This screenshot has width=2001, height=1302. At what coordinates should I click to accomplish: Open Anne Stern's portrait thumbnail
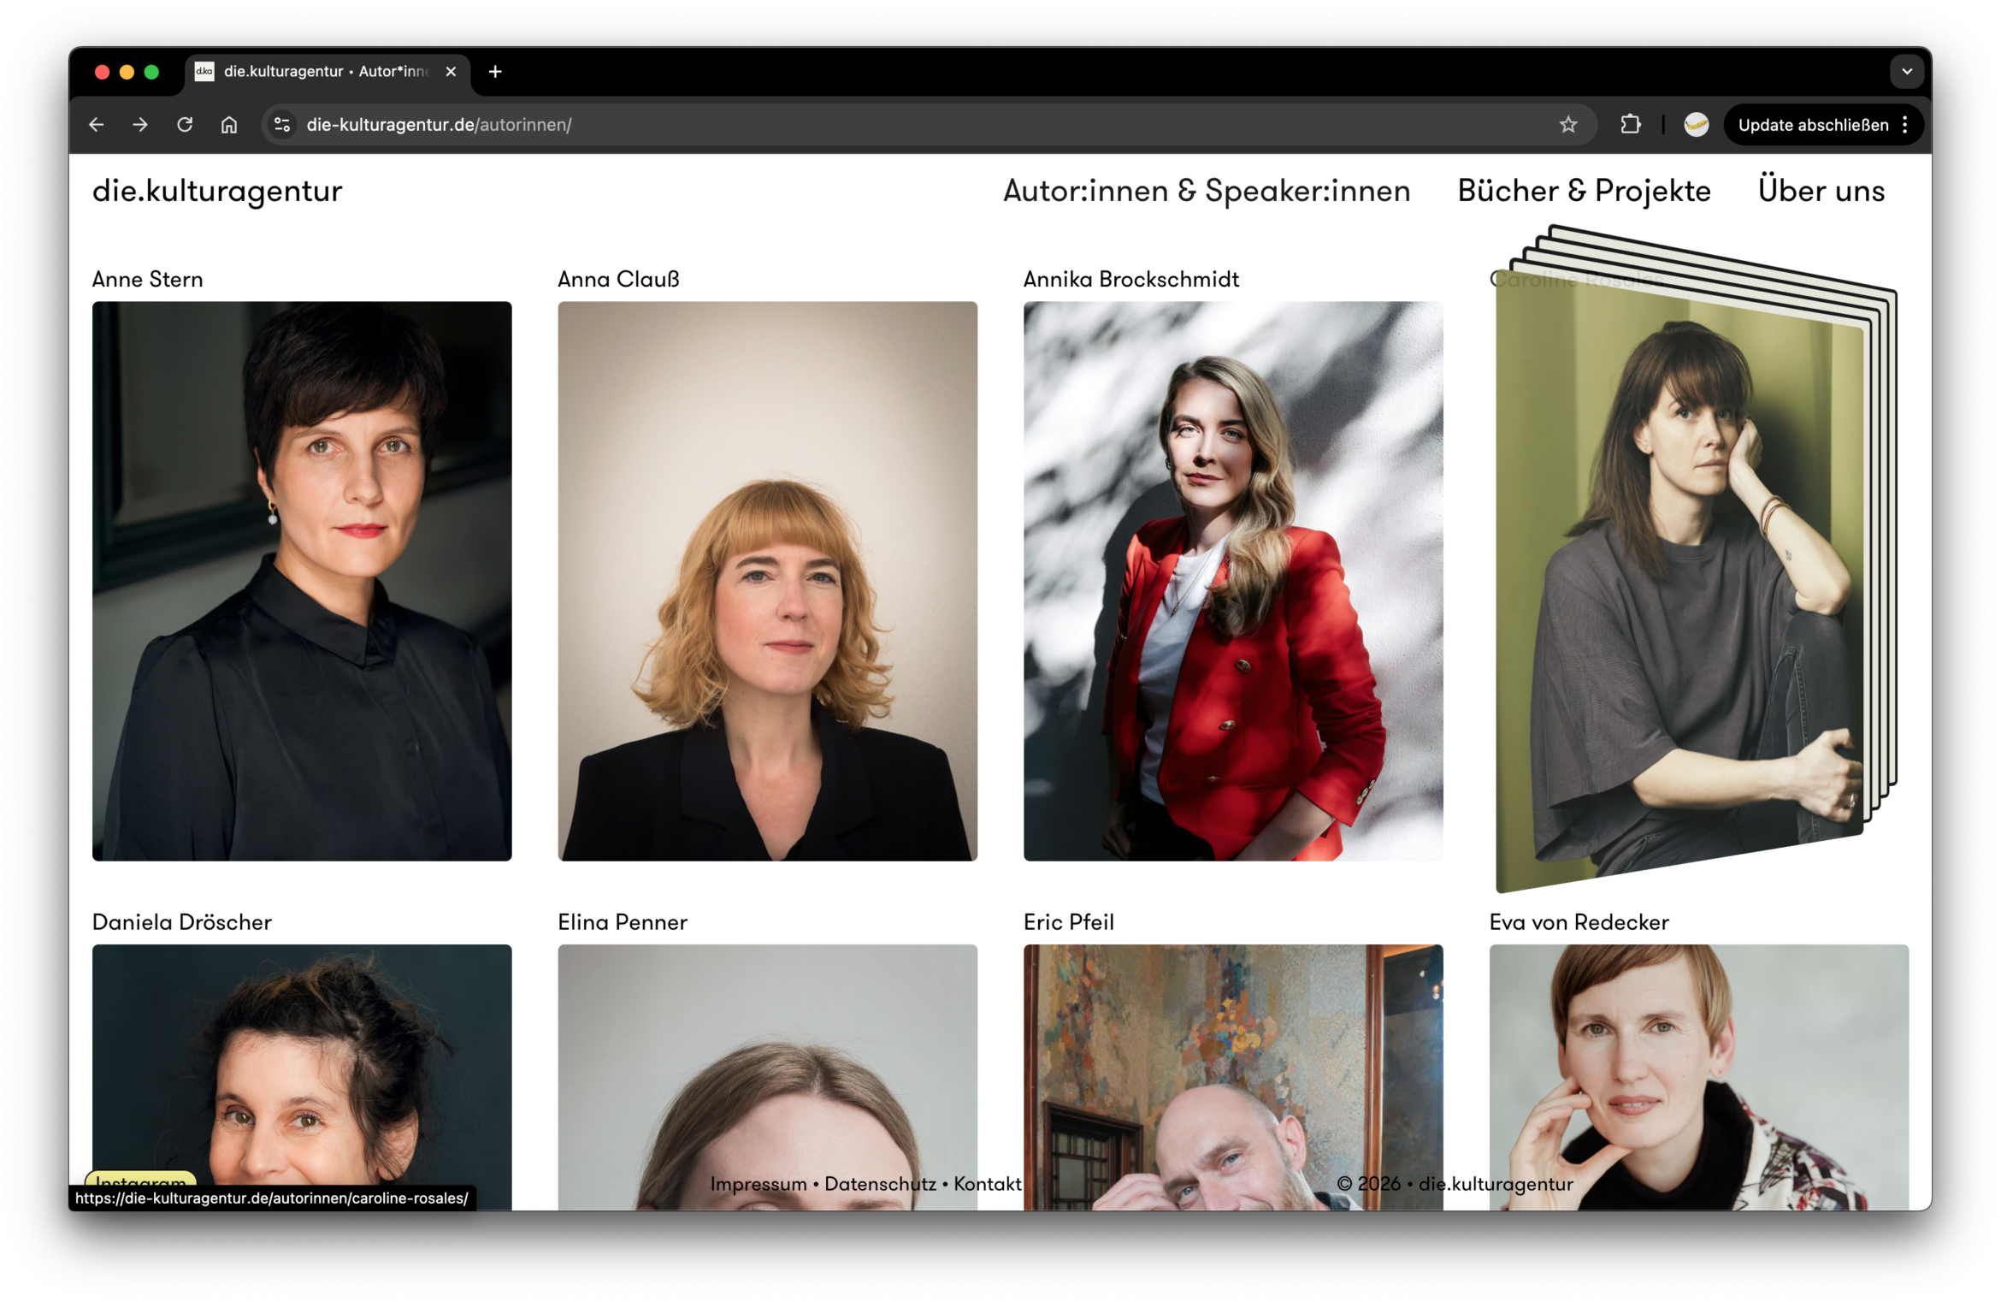(x=302, y=582)
